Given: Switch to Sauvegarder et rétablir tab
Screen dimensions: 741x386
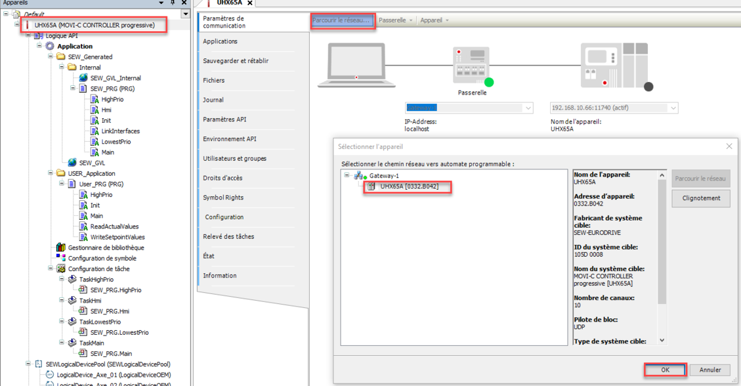Looking at the screenshot, I should [236, 61].
